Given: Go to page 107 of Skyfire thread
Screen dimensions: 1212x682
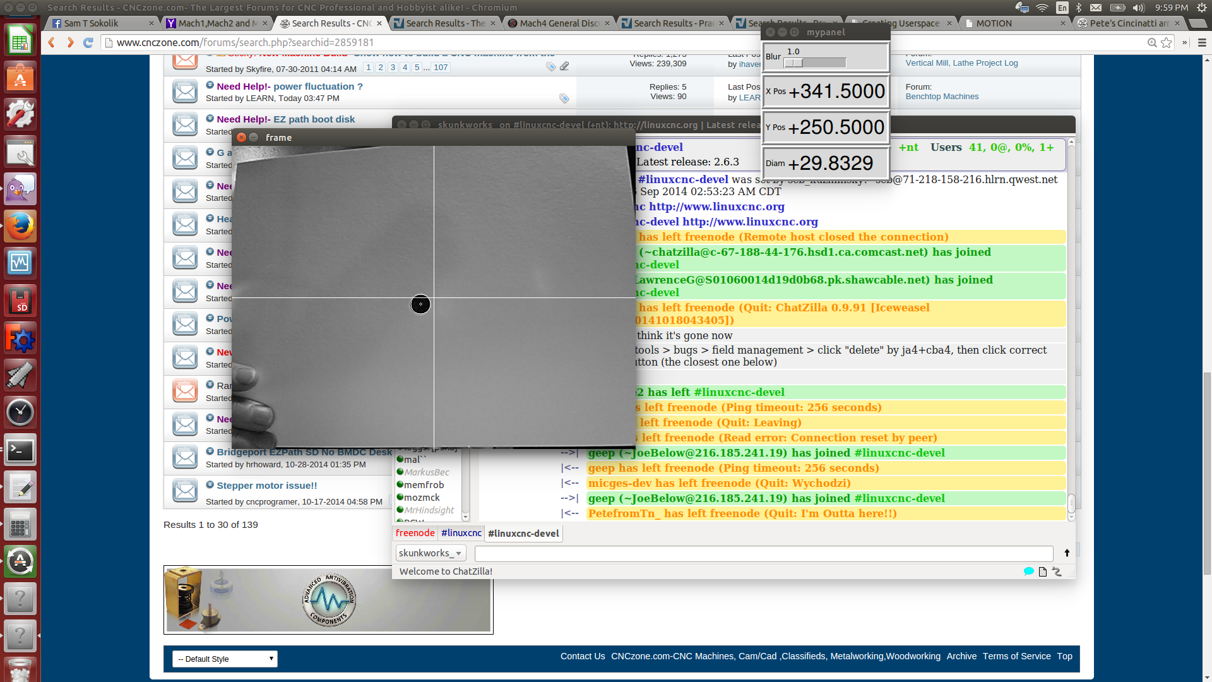Looking at the screenshot, I should click(441, 68).
